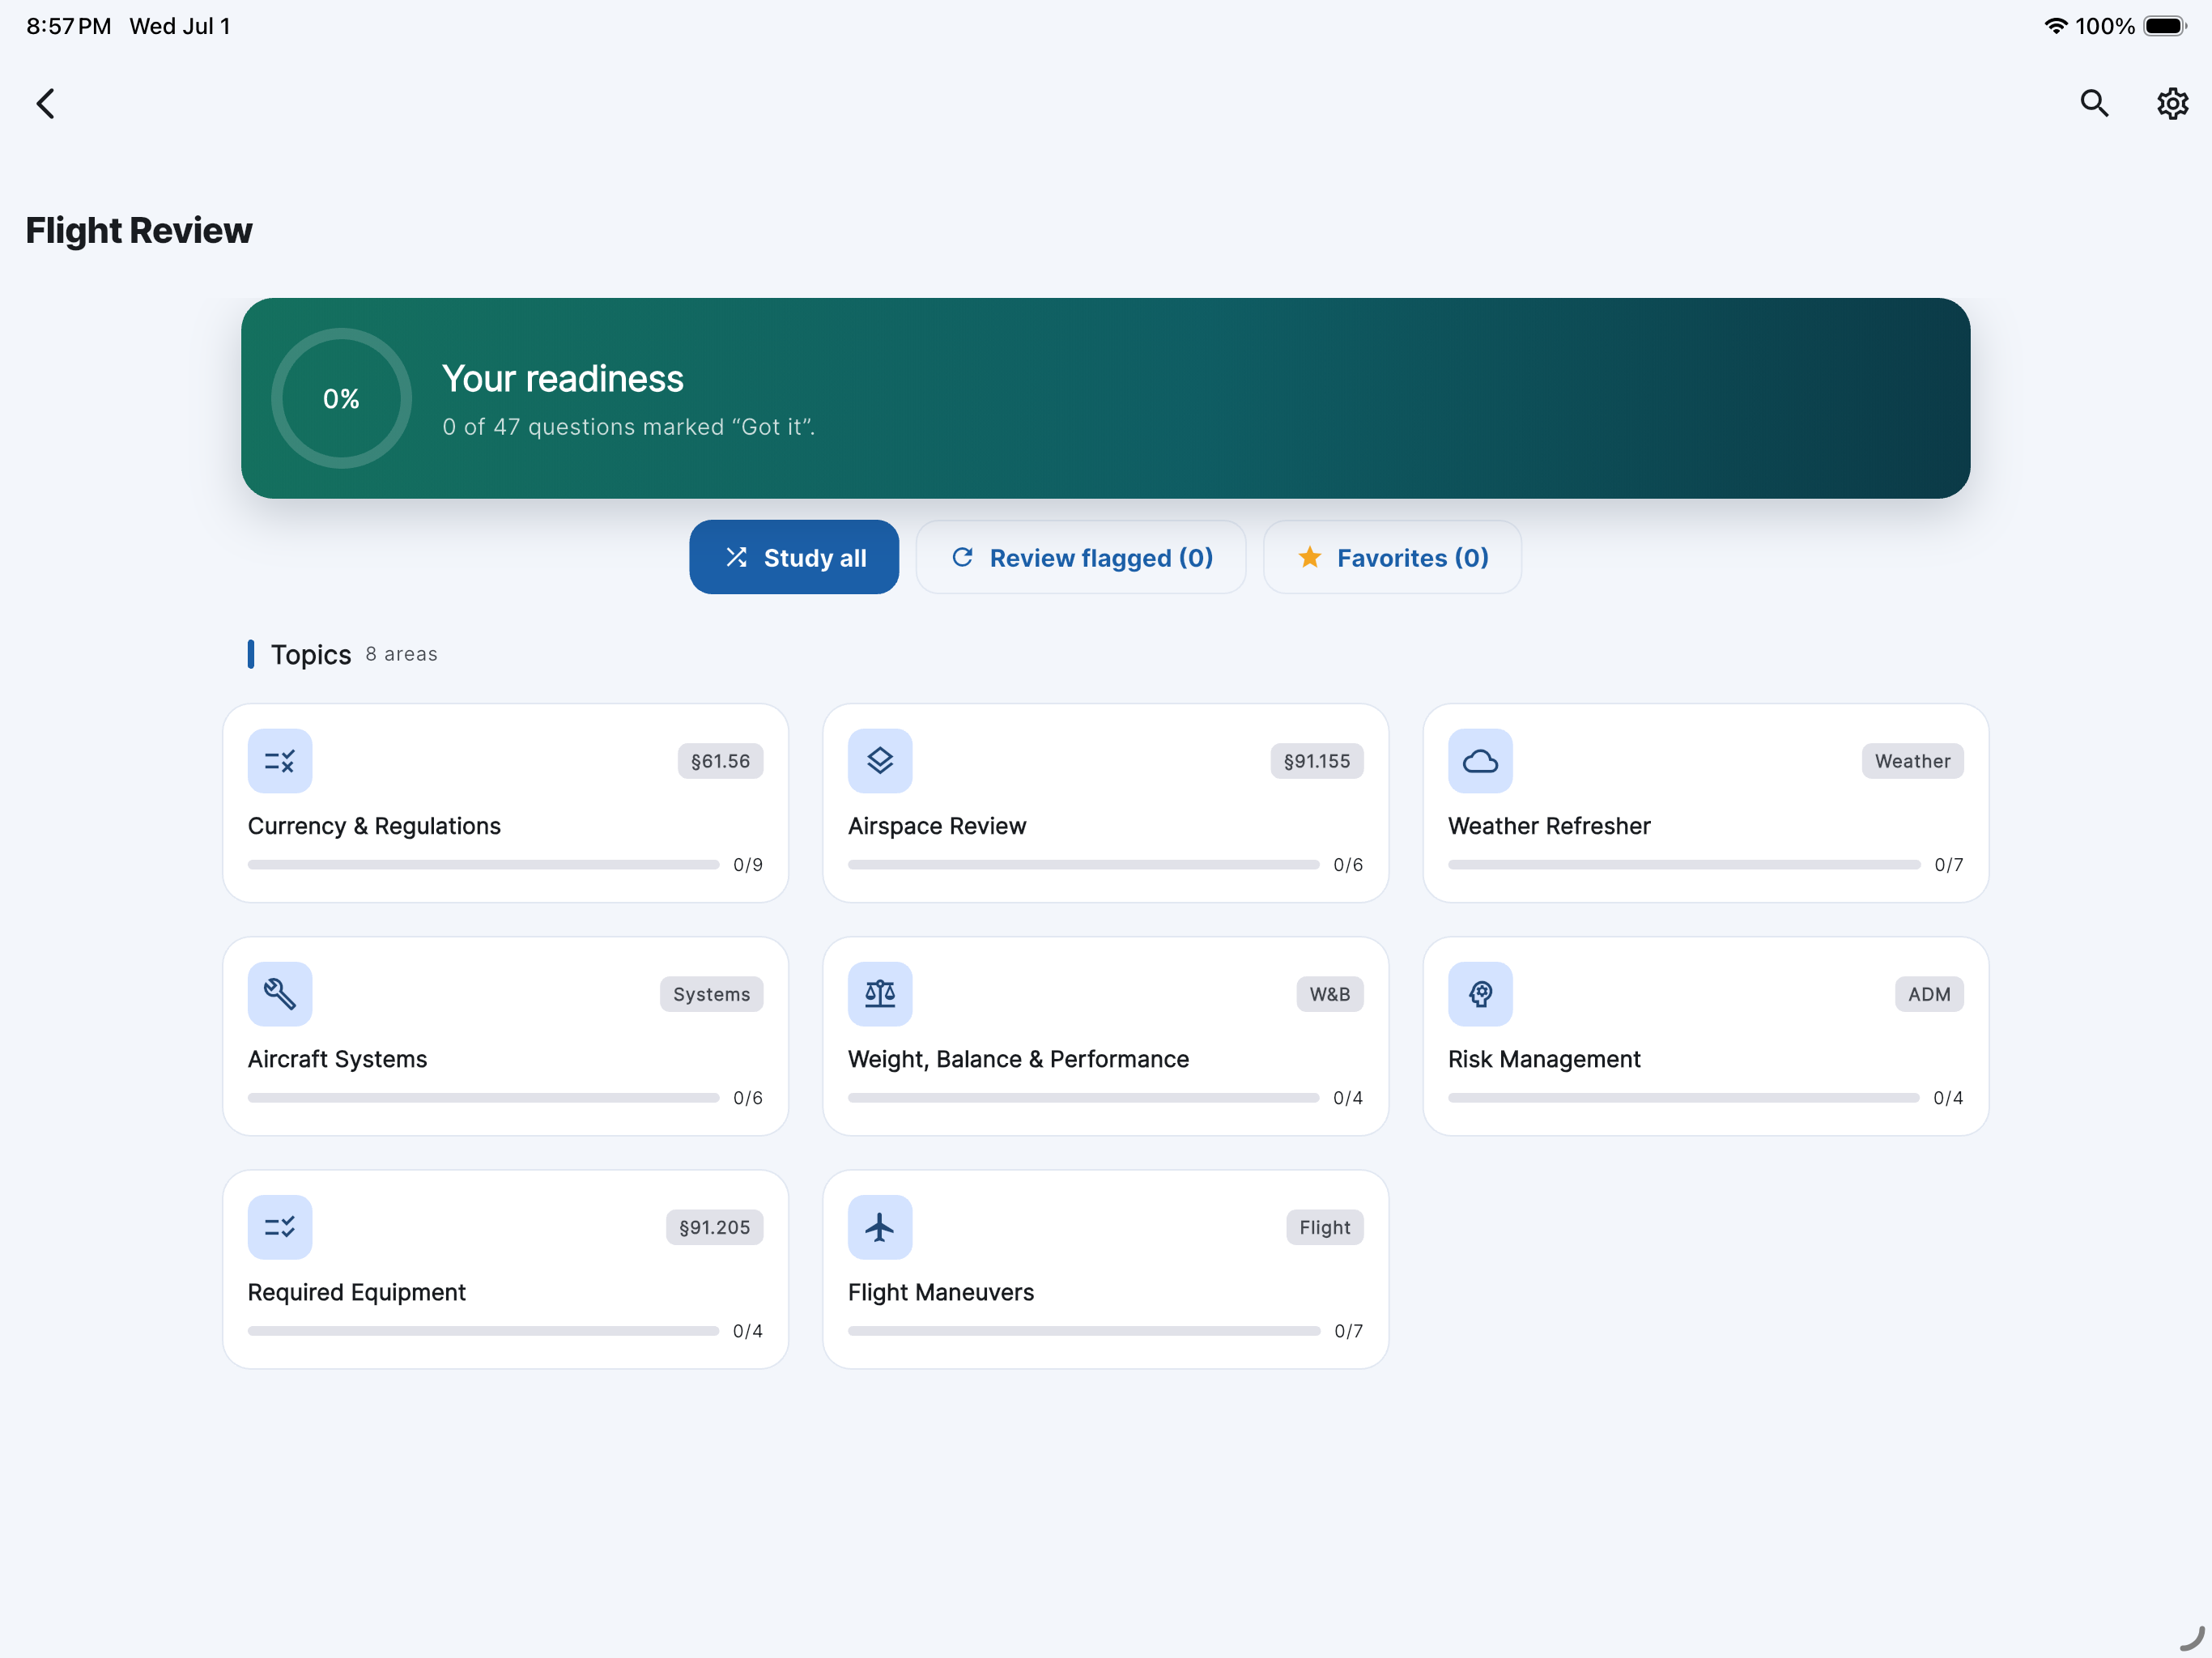Tap the Risk Management head icon
Viewport: 2212px width, 1658px height.
coord(1480,994)
